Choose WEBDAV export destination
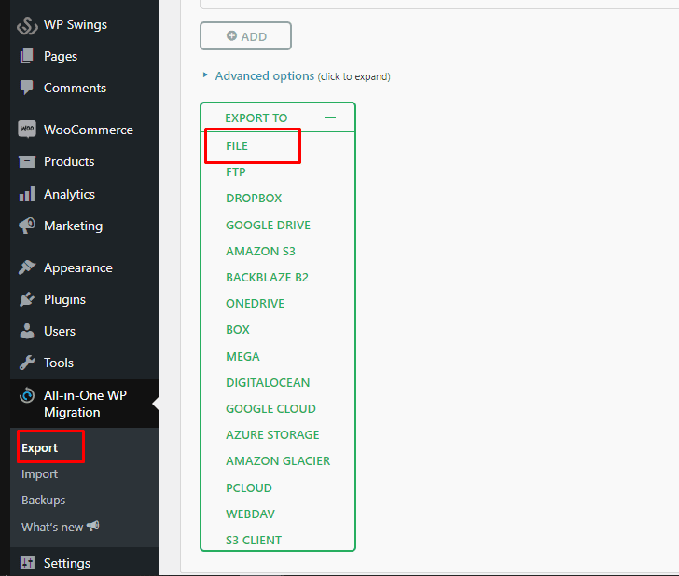 tap(250, 514)
